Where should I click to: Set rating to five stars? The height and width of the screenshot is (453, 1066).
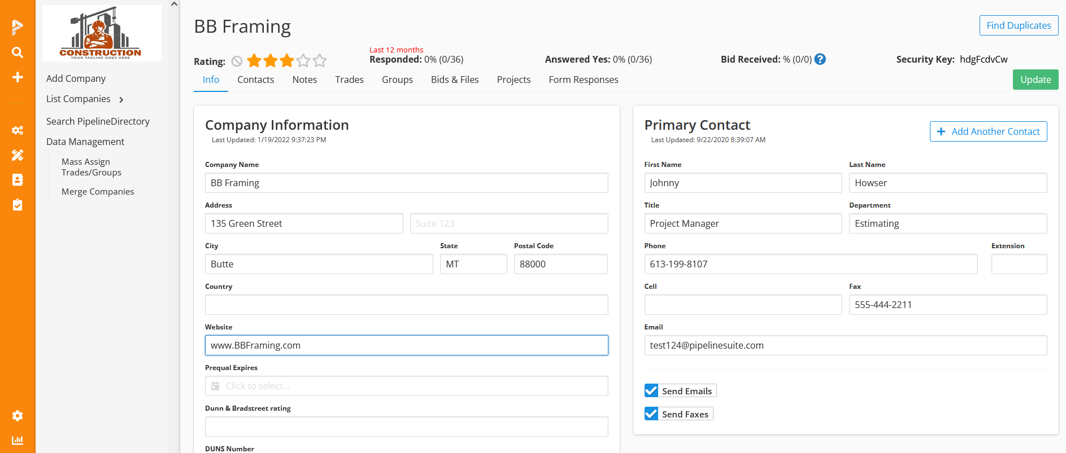point(320,61)
